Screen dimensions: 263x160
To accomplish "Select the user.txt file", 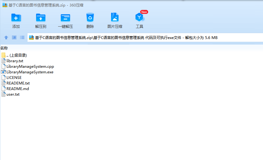I will click(x=10, y=94).
